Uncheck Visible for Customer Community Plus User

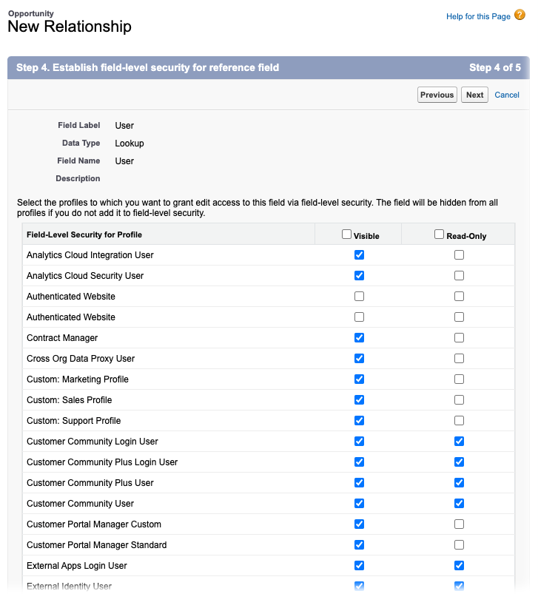(x=359, y=483)
